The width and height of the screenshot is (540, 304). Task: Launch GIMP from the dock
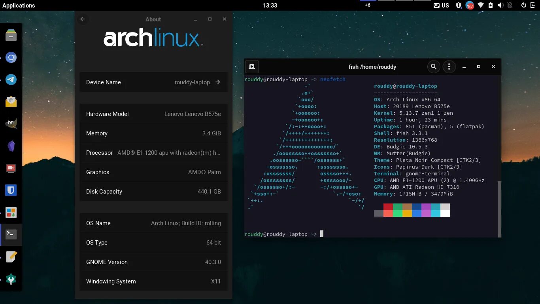[x=11, y=124]
